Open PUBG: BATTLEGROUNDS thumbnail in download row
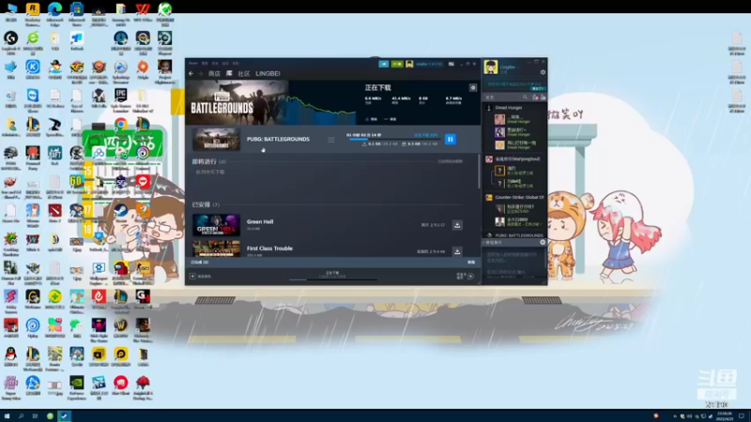Image resolution: width=751 pixels, height=422 pixels. [216, 139]
